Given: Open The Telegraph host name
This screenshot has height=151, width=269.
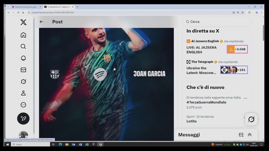Looking at the screenshot, I should 202,62.
